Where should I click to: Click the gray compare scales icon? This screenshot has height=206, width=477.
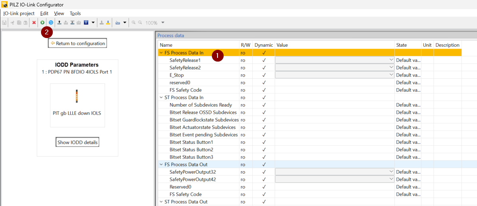[79, 22]
